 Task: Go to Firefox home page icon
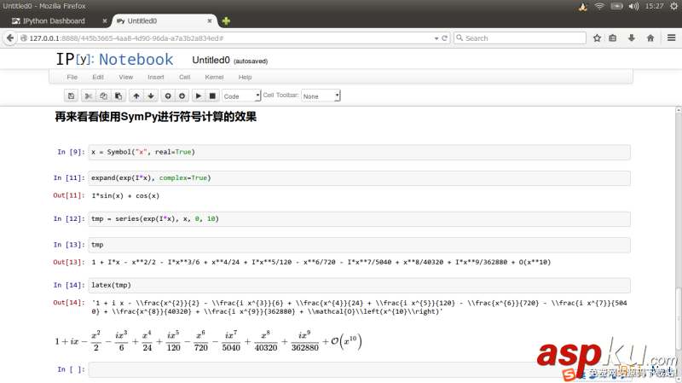tap(650, 38)
